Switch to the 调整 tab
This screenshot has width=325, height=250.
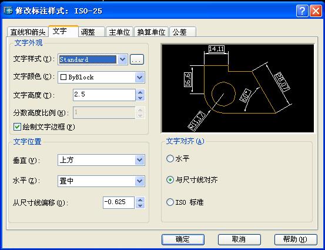click(x=92, y=32)
